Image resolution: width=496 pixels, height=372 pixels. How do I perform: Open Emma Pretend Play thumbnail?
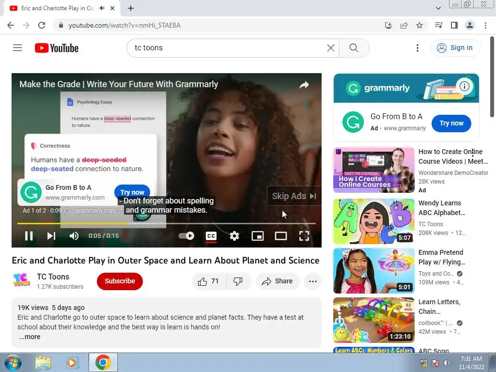pyautogui.click(x=374, y=271)
